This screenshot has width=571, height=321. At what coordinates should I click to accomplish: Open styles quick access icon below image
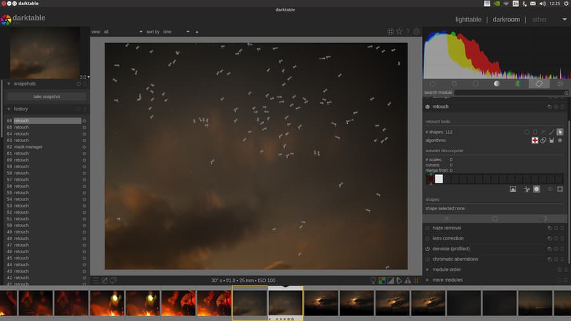pos(105,280)
